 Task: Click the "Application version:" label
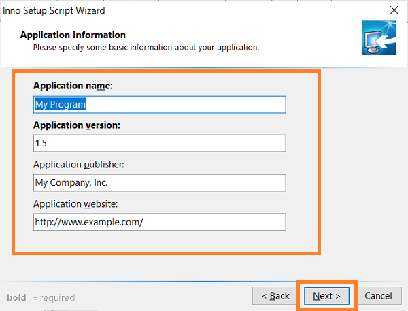click(x=77, y=125)
